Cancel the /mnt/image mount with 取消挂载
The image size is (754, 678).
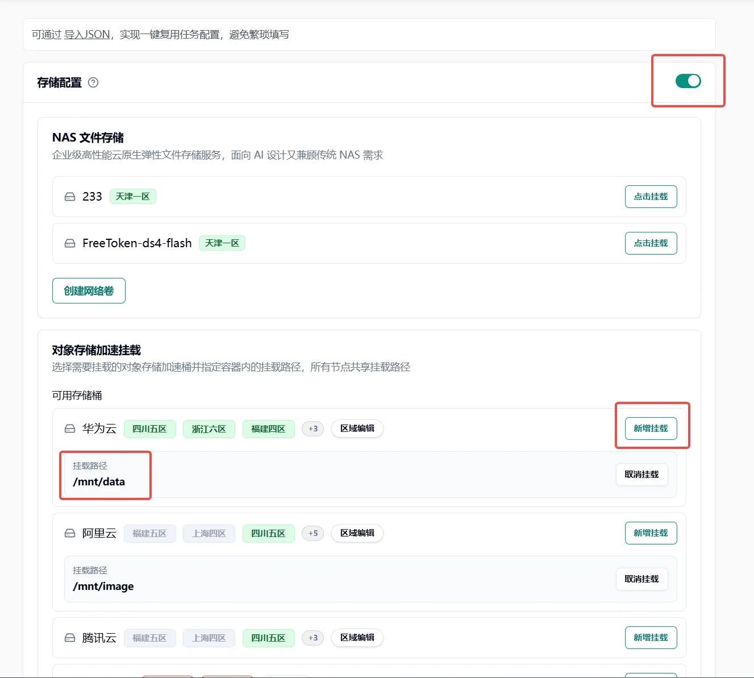(642, 579)
